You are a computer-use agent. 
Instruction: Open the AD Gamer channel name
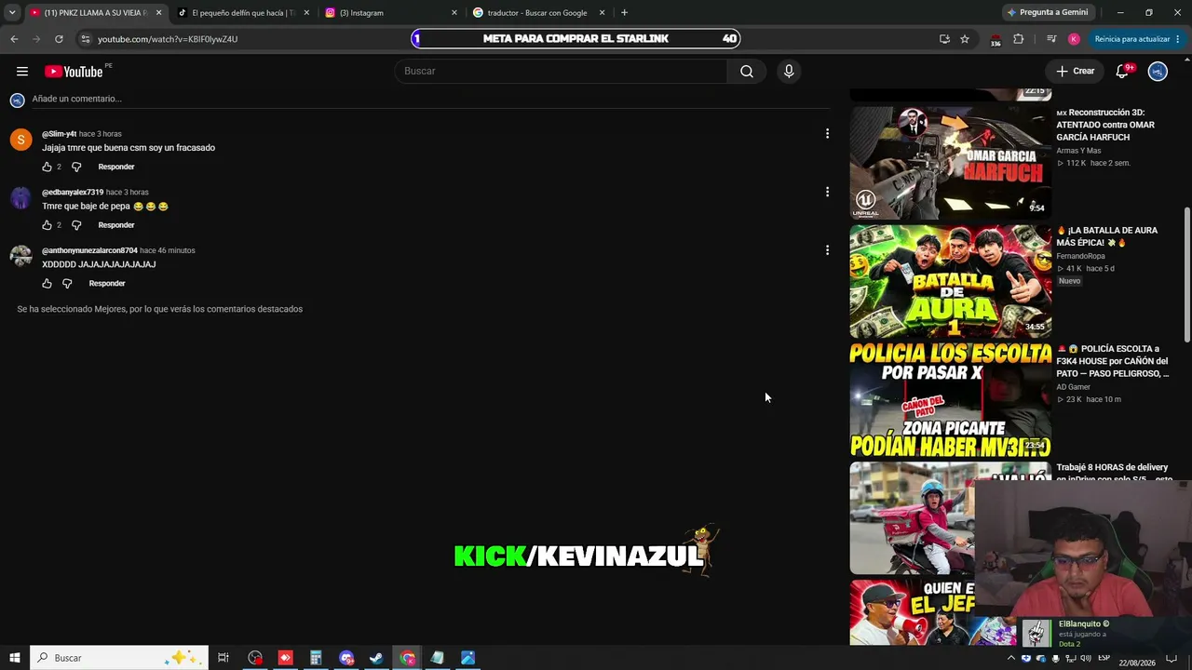click(1073, 387)
